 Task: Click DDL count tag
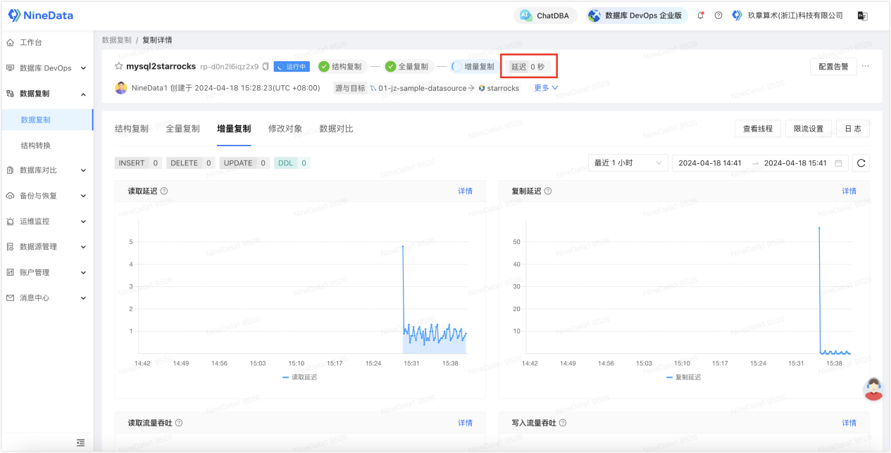(292, 162)
